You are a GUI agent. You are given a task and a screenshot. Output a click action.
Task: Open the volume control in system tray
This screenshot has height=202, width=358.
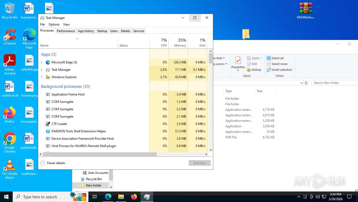(317, 197)
